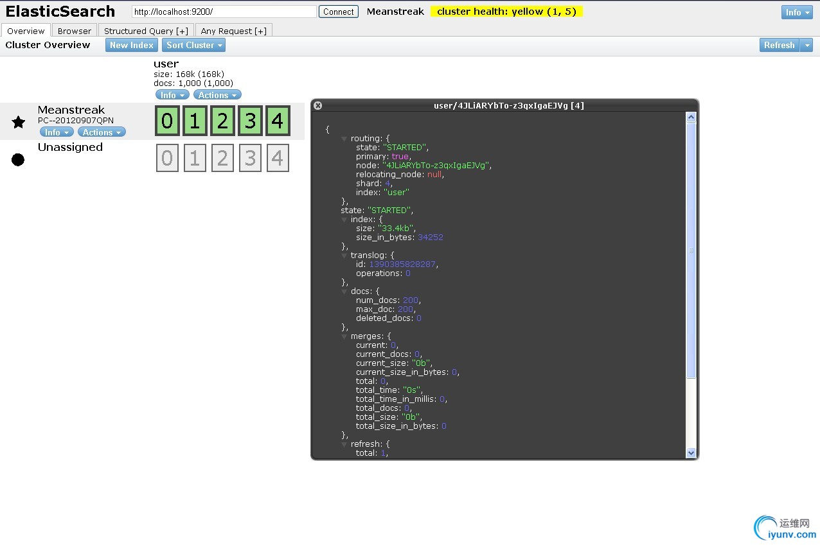
Task: Open the user index Actions dropdown
Action: coord(217,95)
